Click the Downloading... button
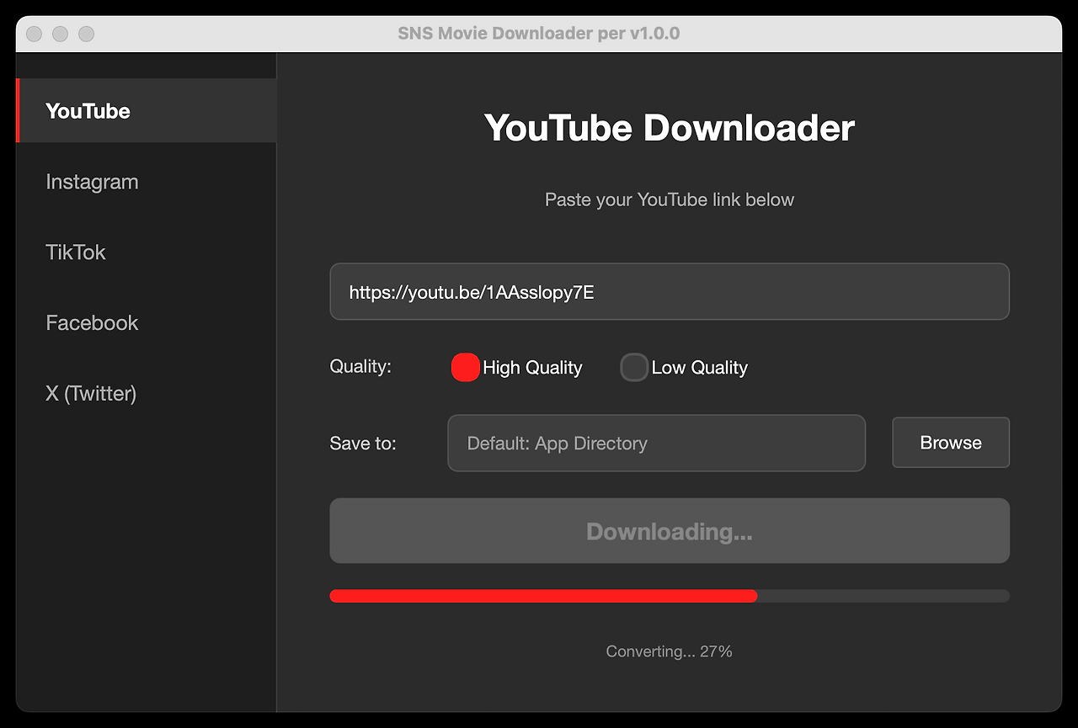Image resolution: width=1078 pixels, height=728 pixels. click(x=670, y=531)
